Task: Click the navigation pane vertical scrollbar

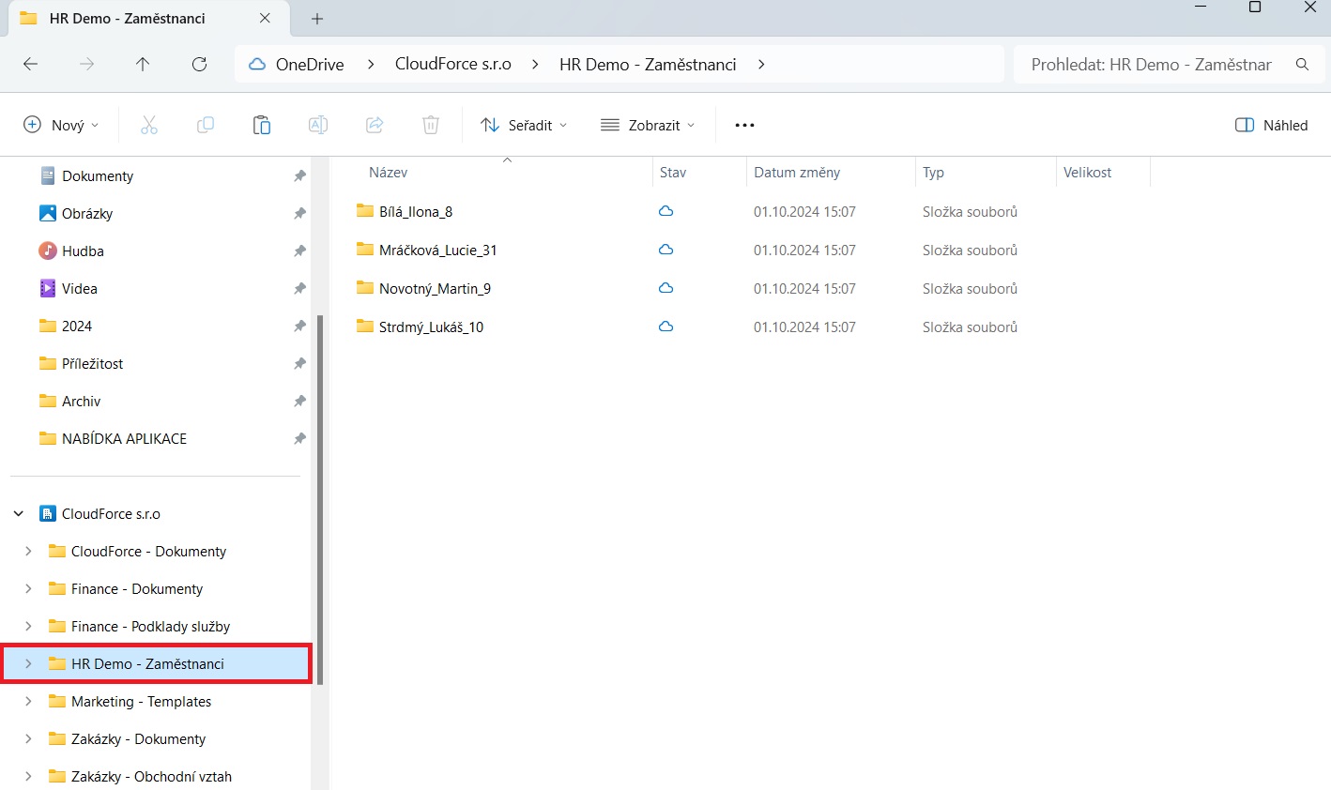Action: pyautogui.click(x=320, y=499)
